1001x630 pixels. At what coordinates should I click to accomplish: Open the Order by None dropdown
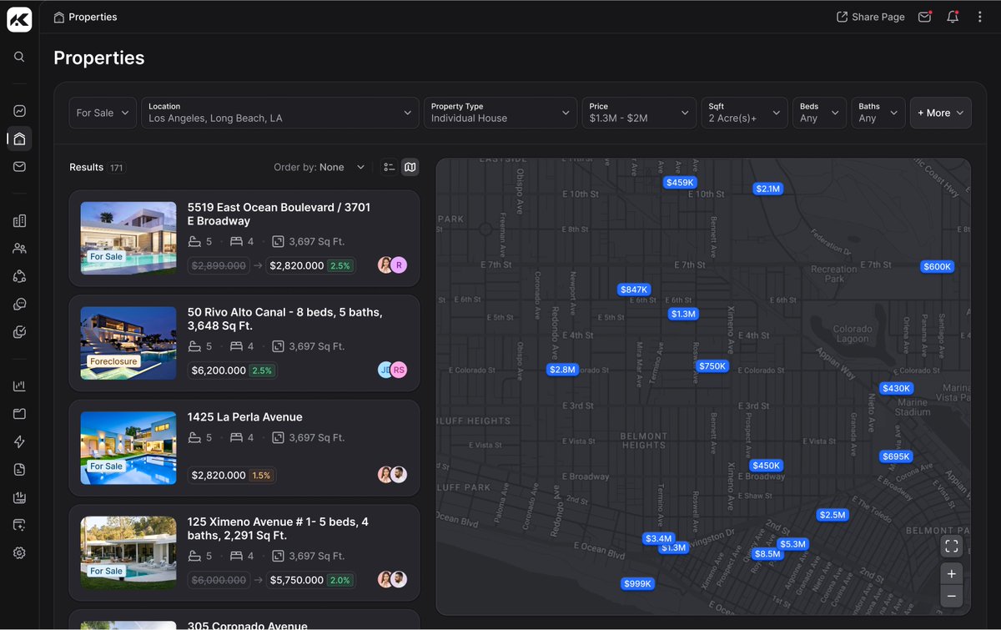[x=319, y=167]
